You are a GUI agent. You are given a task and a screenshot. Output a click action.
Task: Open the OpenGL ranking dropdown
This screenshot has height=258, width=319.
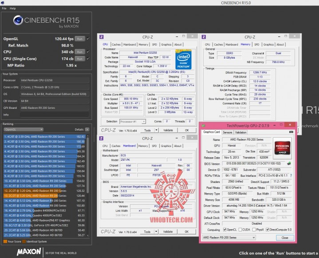click(24, 130)
